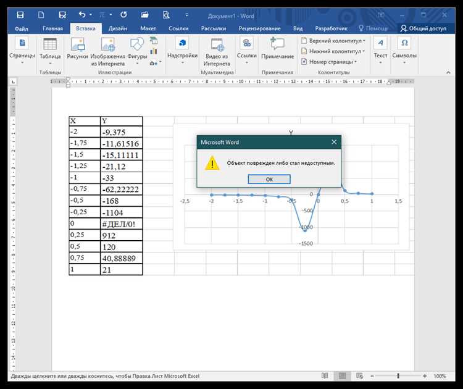Close the Microsoft Word error dialog
463x389 pixels.
[334, 142]
